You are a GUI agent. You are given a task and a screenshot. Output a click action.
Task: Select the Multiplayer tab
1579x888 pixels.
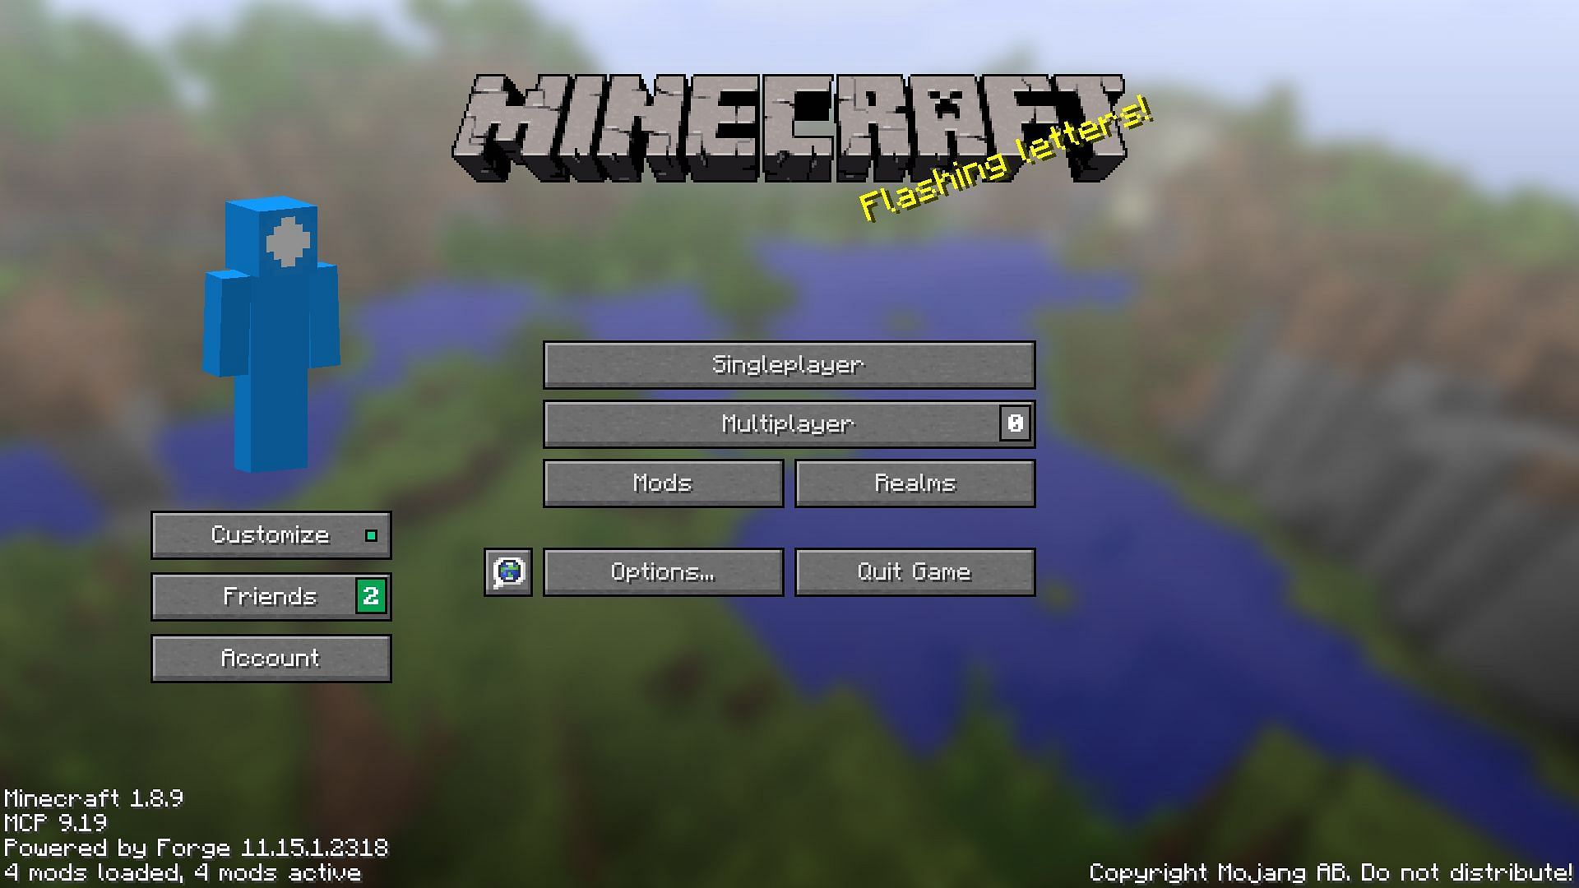(x=789, y=423)
